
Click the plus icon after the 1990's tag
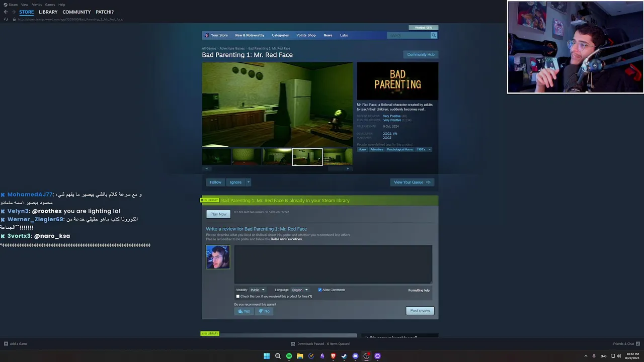coord(429,149)
